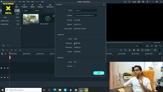Click the delete trash icon on timeline

[x=11, y=50]
